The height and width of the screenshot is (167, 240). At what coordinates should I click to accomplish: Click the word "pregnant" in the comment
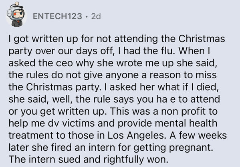point(190,147)
